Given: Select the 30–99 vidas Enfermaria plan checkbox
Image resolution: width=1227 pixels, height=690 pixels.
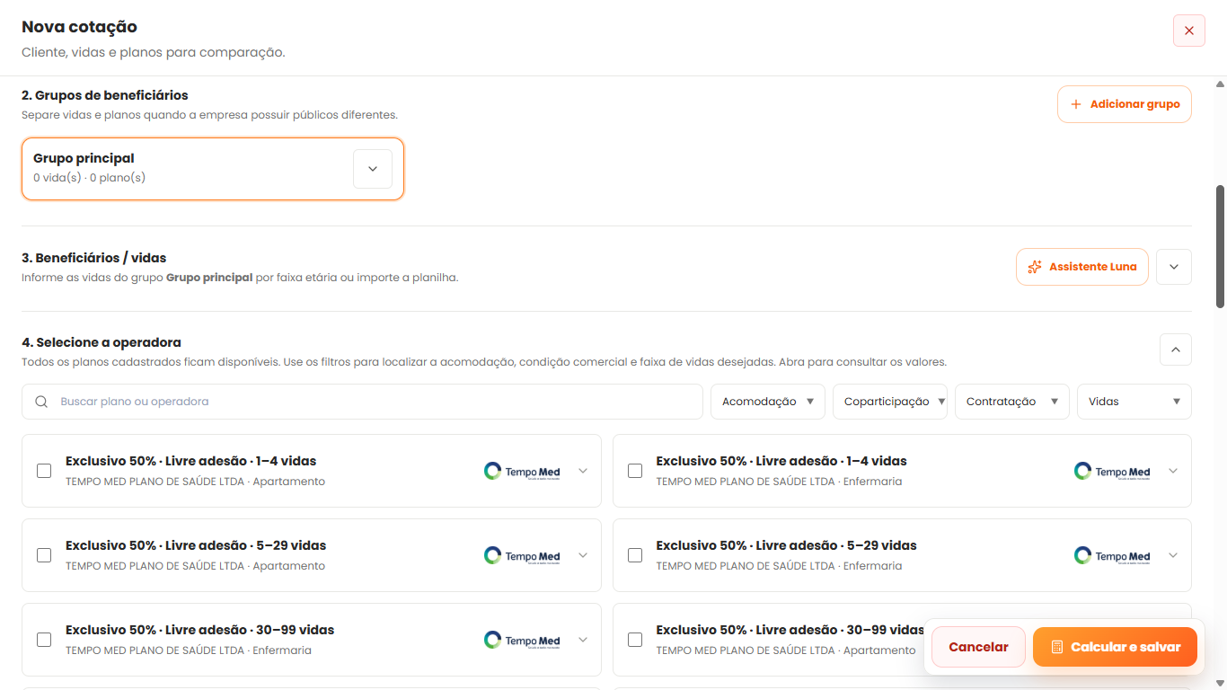Looking at the screenshot, I should 44,640.
